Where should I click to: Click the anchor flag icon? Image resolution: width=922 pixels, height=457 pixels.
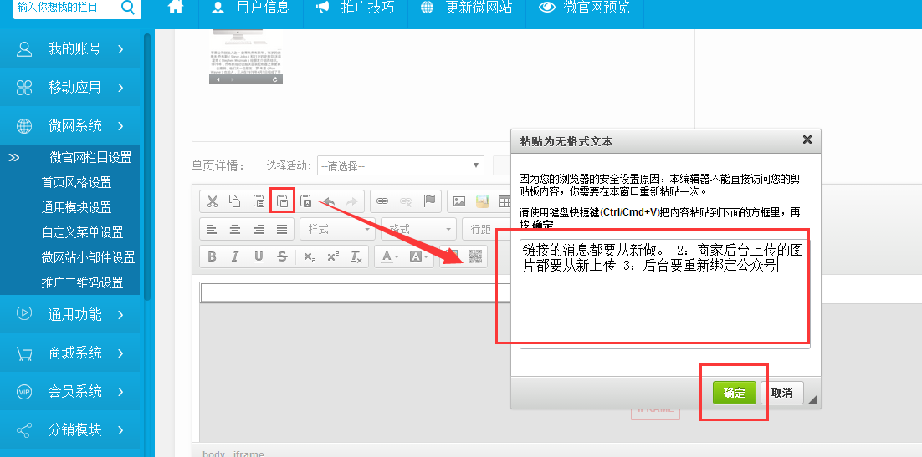[429, 201]
